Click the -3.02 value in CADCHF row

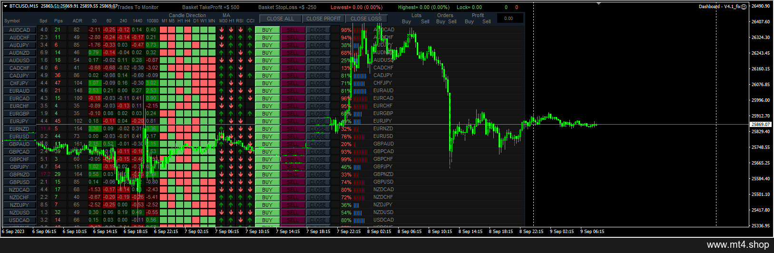click(x=152, y=68)
